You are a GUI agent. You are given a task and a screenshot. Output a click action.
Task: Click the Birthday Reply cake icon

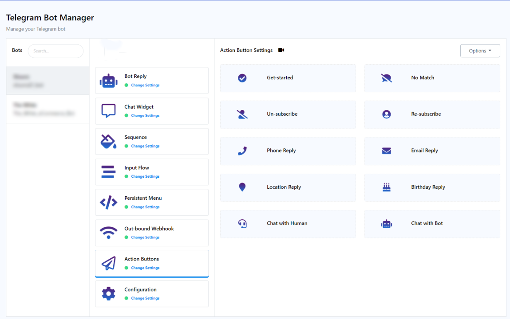pyautogui.click(x=386, y=187)
